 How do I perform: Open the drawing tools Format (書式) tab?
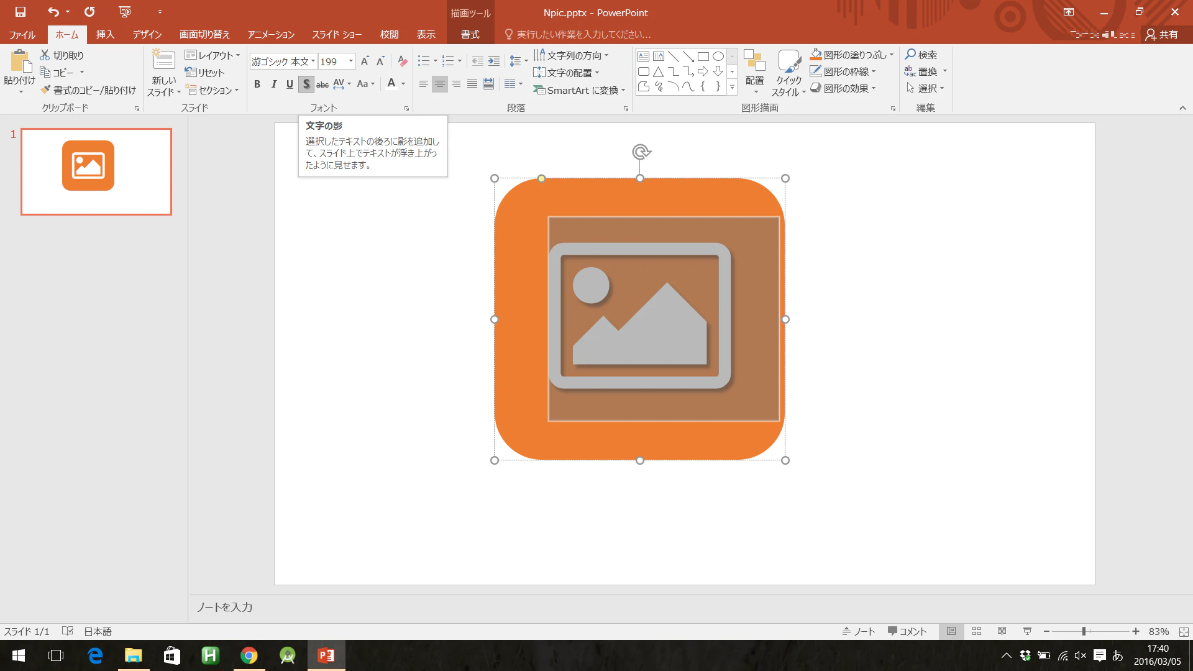470,34
